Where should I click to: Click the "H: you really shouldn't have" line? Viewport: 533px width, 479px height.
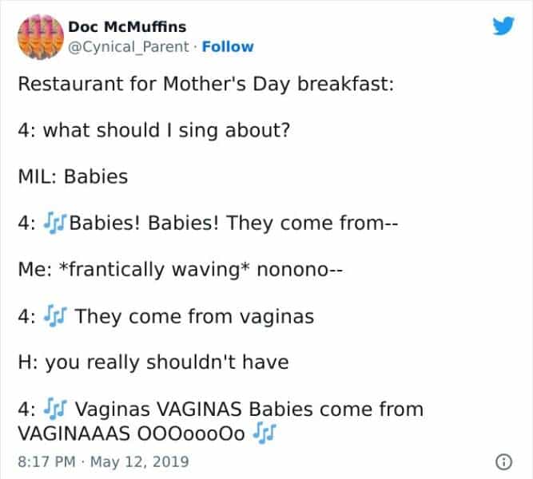[x=153, y=362]
